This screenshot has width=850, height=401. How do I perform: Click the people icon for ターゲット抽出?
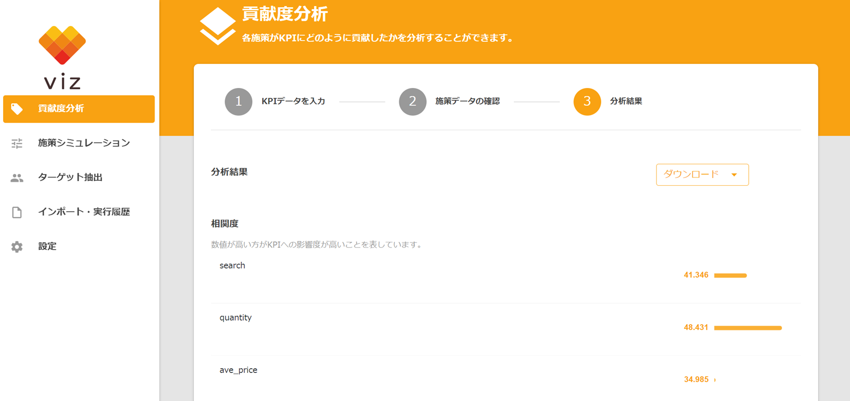click(17, 177)
